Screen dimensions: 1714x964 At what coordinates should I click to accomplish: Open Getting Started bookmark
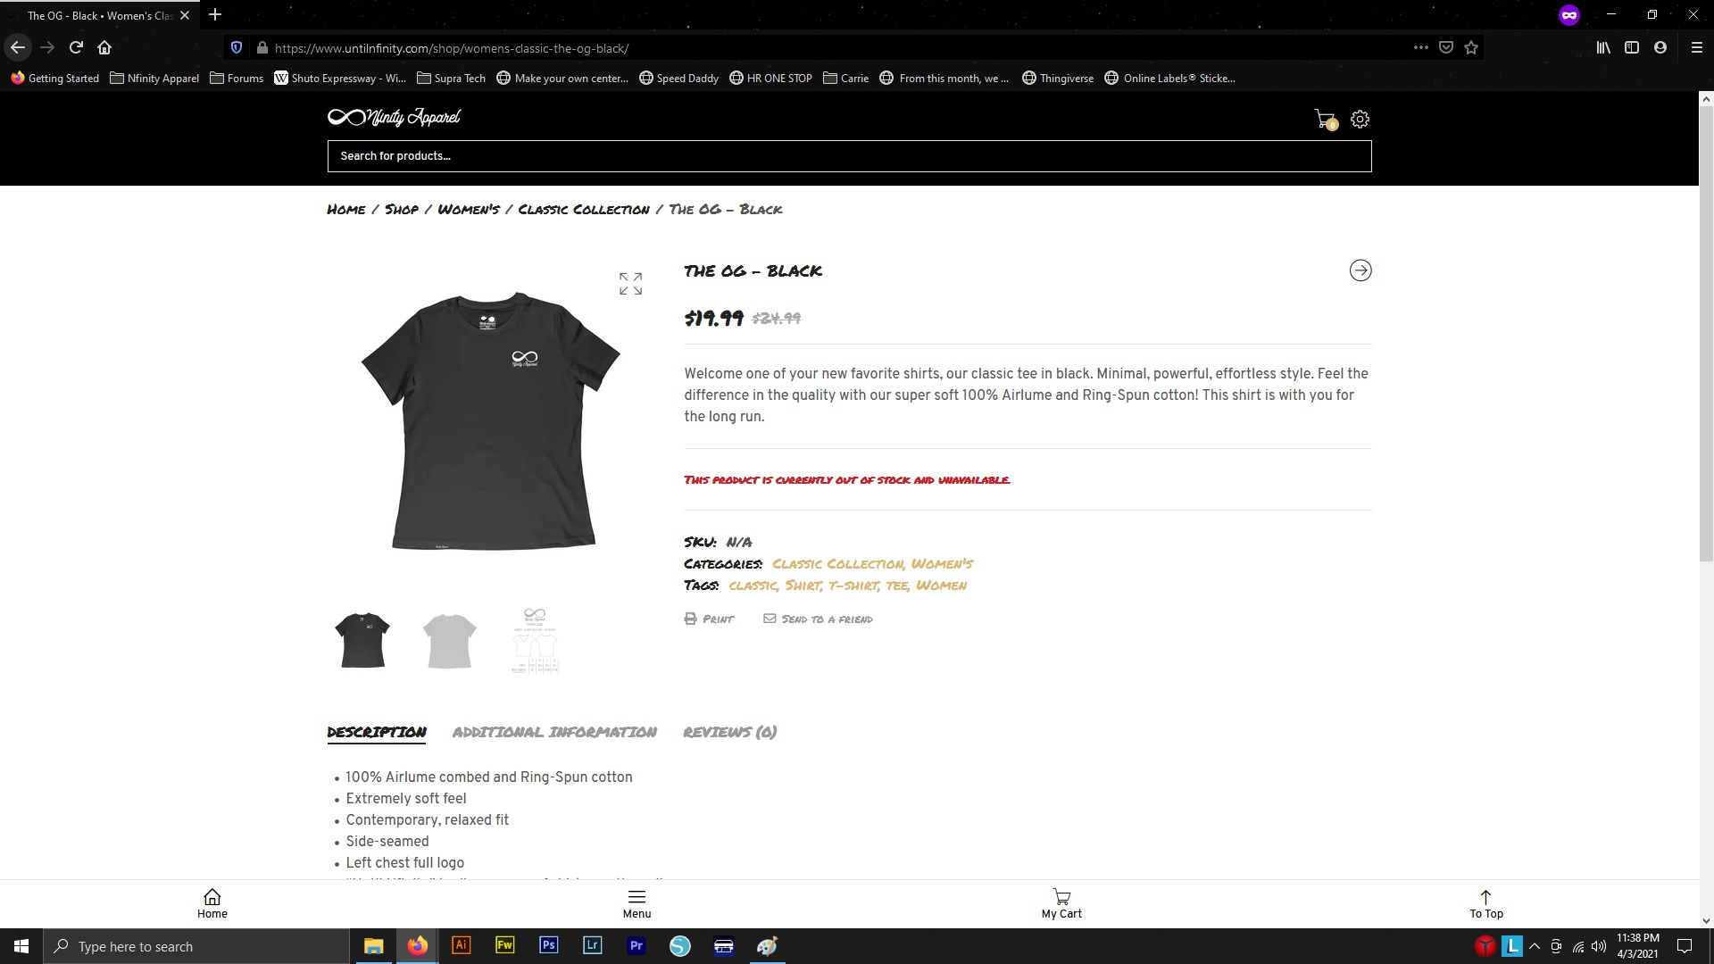(x=54, y=78)
